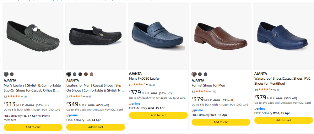Click Prime badge under the ₹349 loafers
Screen dimensions: 314x134
click(72, 115)
